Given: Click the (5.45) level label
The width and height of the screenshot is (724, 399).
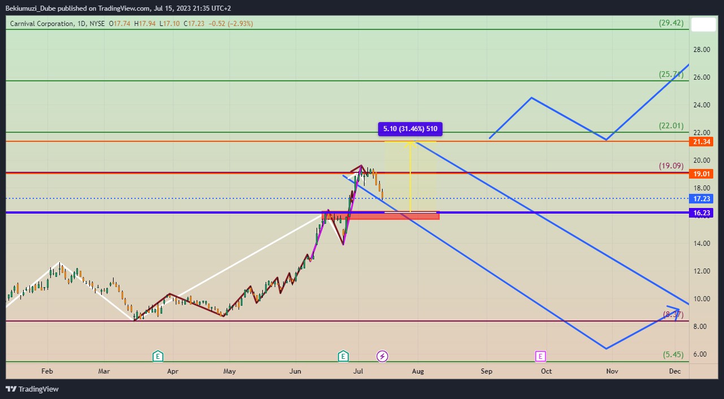Looking at the screenshot, I should (673, 355).
